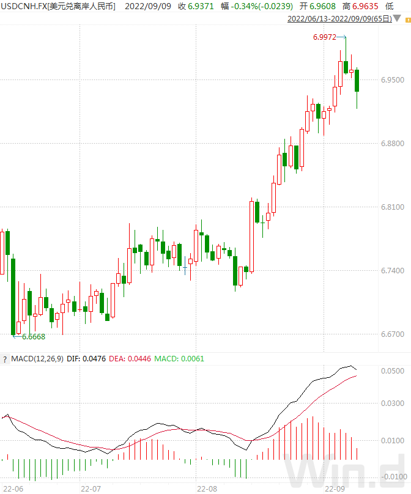Click the high price 高 6.9635
The width and height of the screenshot is (411, 494).
tap(360, 6)
